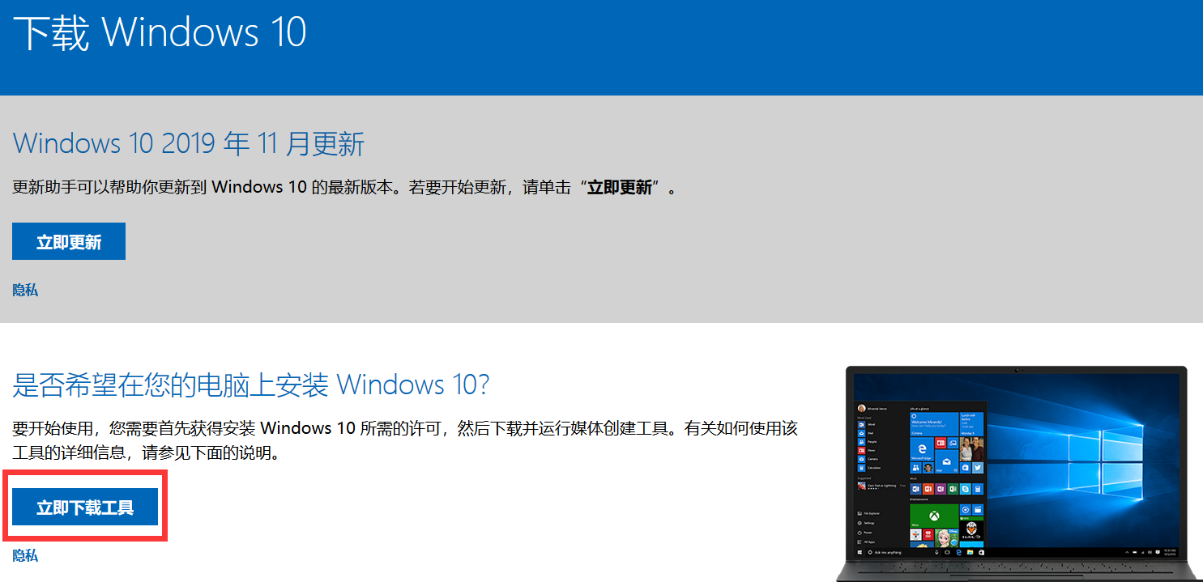The width and height of the screenshot is (1203, 582).
Task: Click the 立即更新 button
Action: point(68,240)
